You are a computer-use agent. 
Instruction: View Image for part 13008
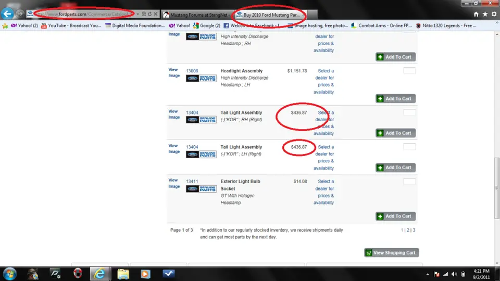click(174, 73)
